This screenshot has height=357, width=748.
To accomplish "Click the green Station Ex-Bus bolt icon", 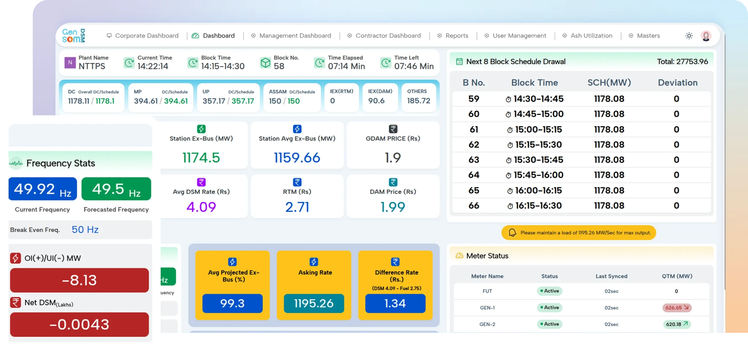I will [201, 129].
